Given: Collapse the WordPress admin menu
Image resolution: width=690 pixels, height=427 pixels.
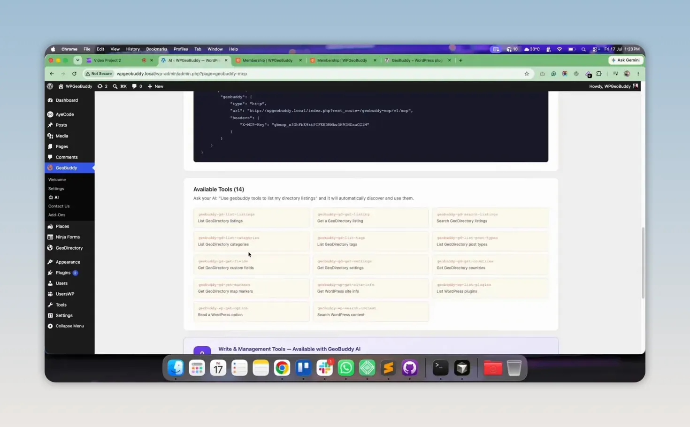Looking at the screenshot, I should click(69, 326).
